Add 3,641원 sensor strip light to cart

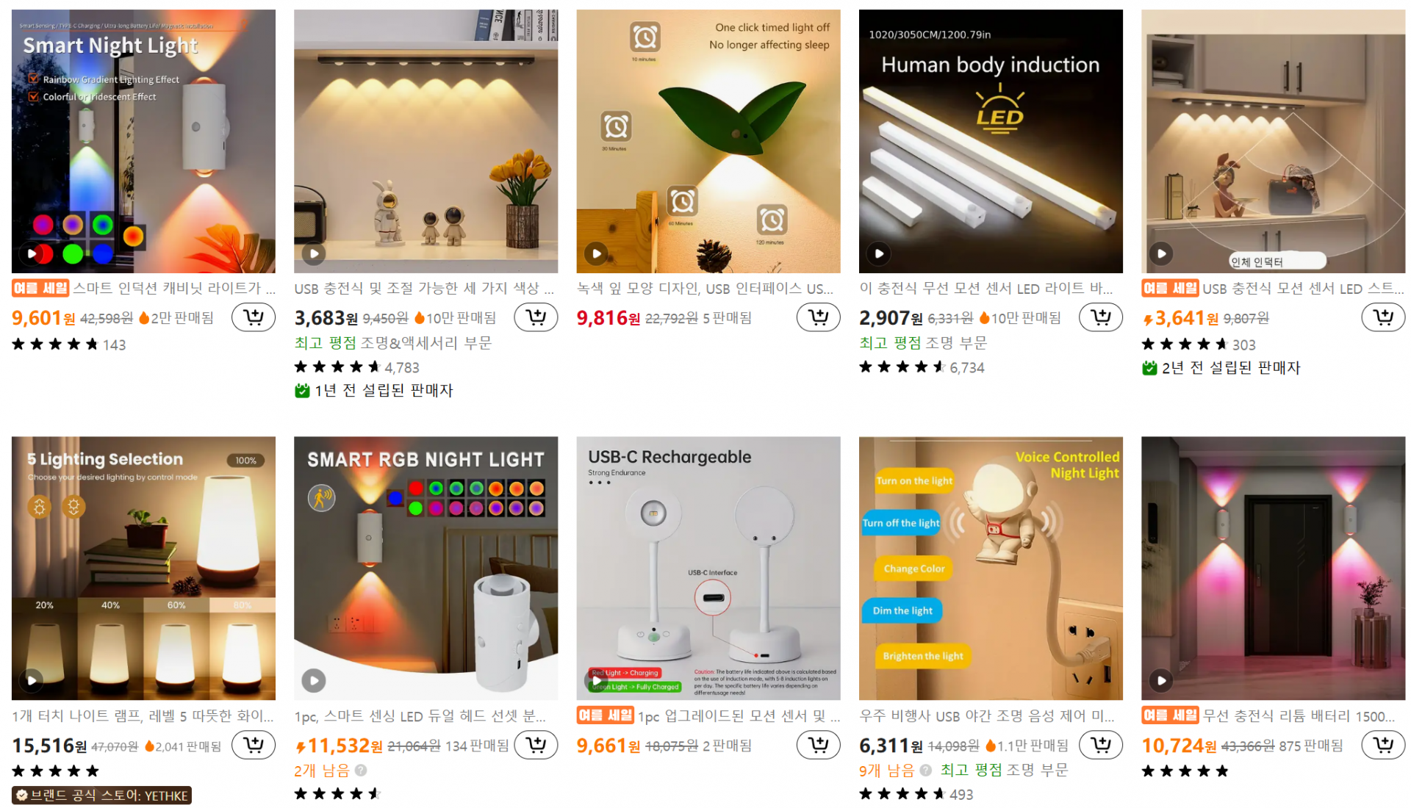[1383, 317]
